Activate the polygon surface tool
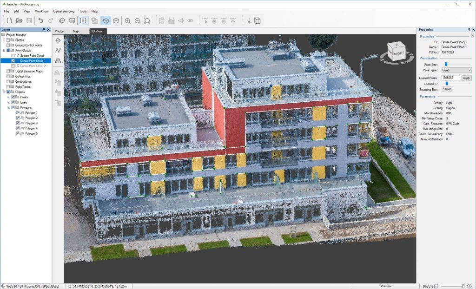Viewport: 476px width, 289px height. (x=59, y=59)
